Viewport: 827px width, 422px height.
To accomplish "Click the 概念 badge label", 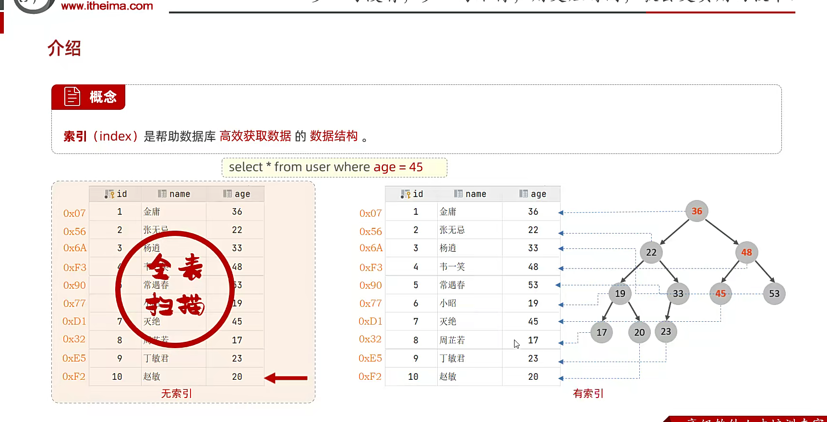I will click(x=103, y=97).
